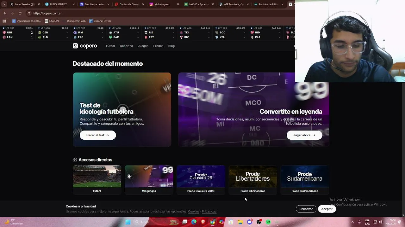The height and width of the screenshot is (227, 405).
Task: Open the Minijuegos shortcut card
Action: 149,180
